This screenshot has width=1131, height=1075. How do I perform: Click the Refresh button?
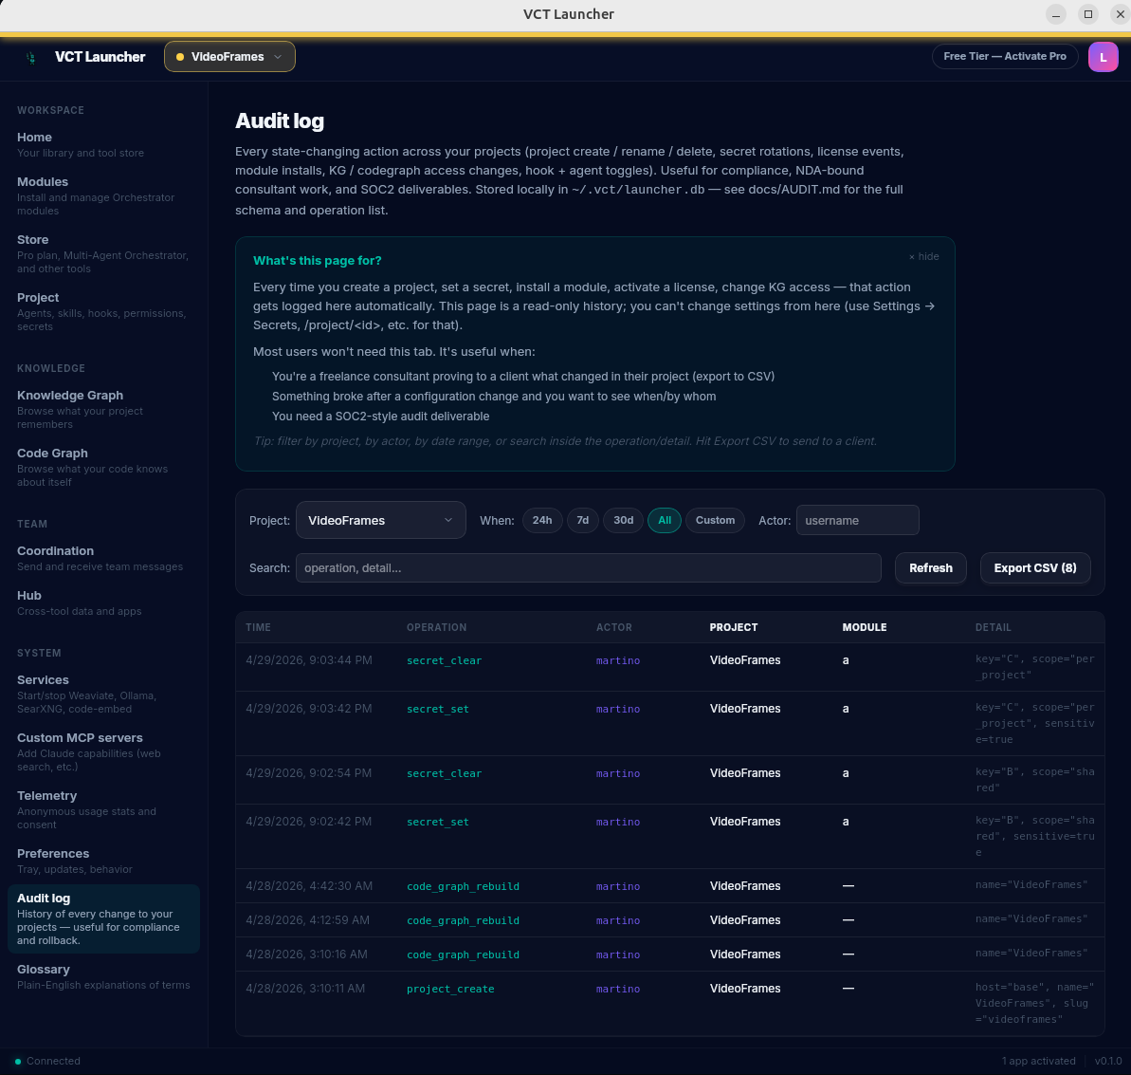click(930, 567)
